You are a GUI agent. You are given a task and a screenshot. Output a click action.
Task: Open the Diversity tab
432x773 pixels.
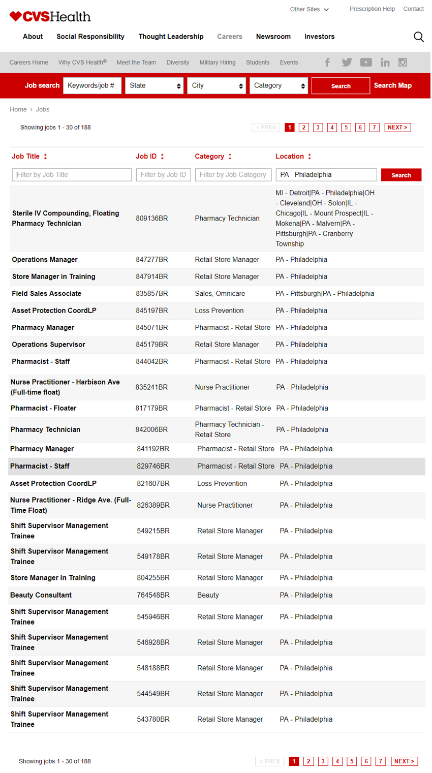click(x=178, y=63)
